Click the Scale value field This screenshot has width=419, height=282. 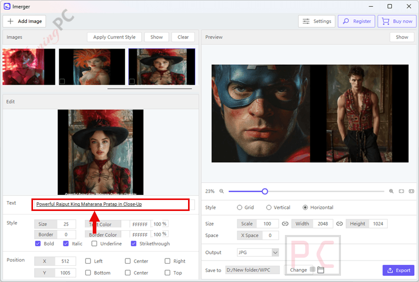coord(267,224)
